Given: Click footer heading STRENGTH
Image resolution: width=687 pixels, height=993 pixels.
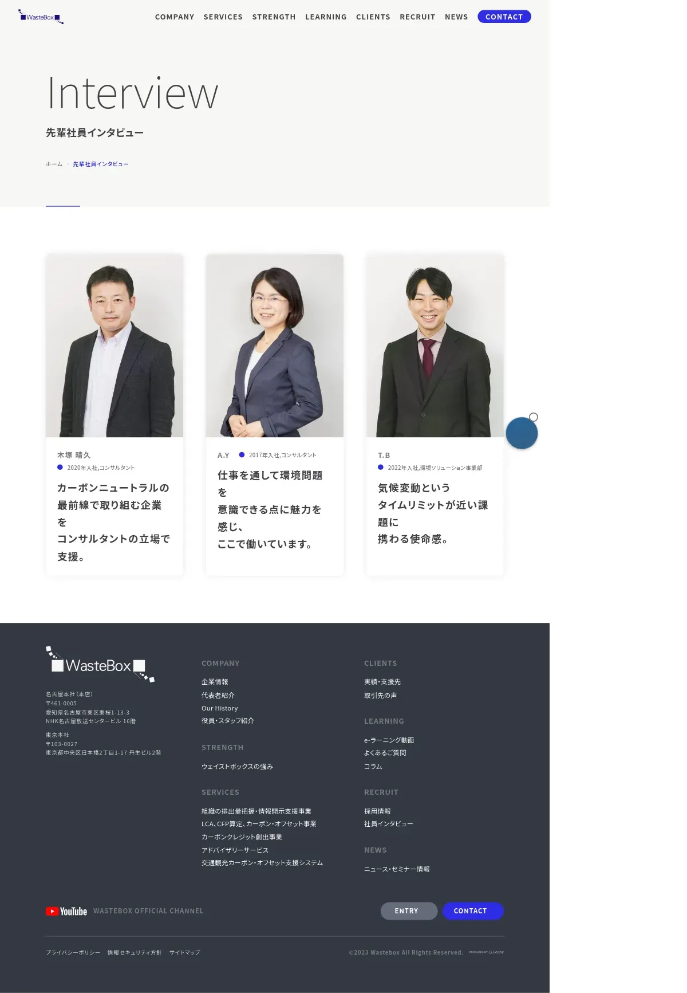Looking at the screenshot, I should 223,748.
